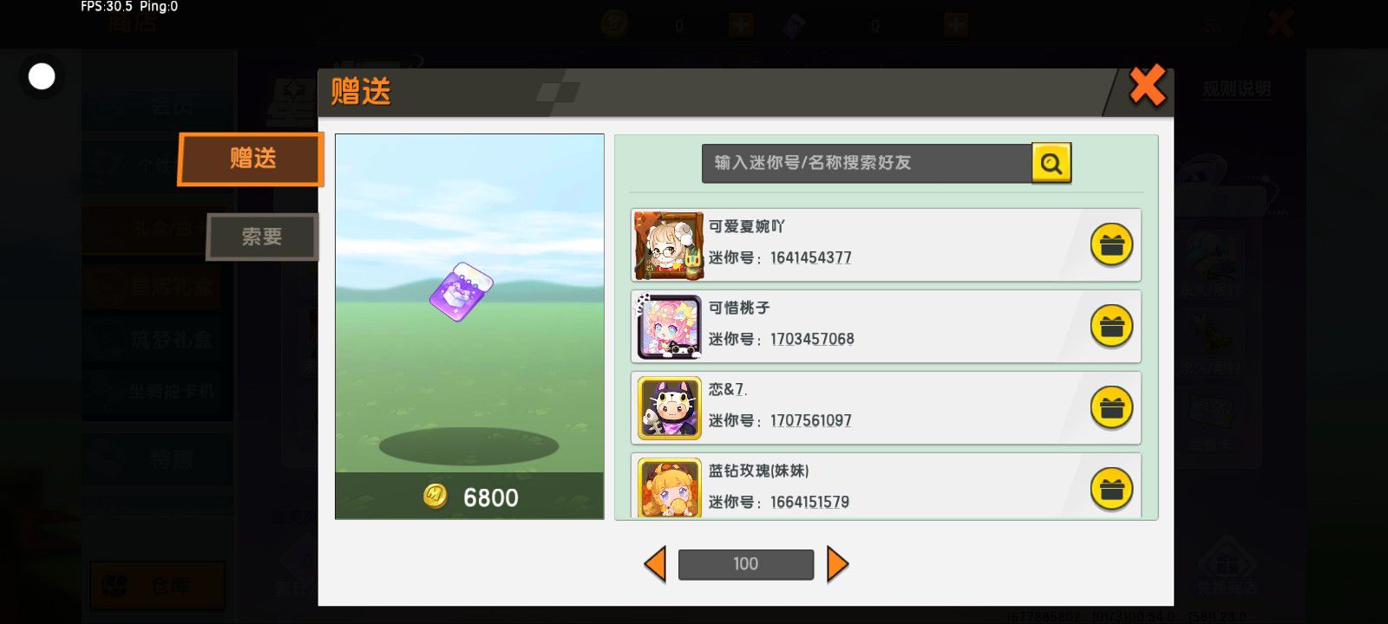Send gift to 可惜桃子
The image size is (1388, 624).
pos(1111,327)
